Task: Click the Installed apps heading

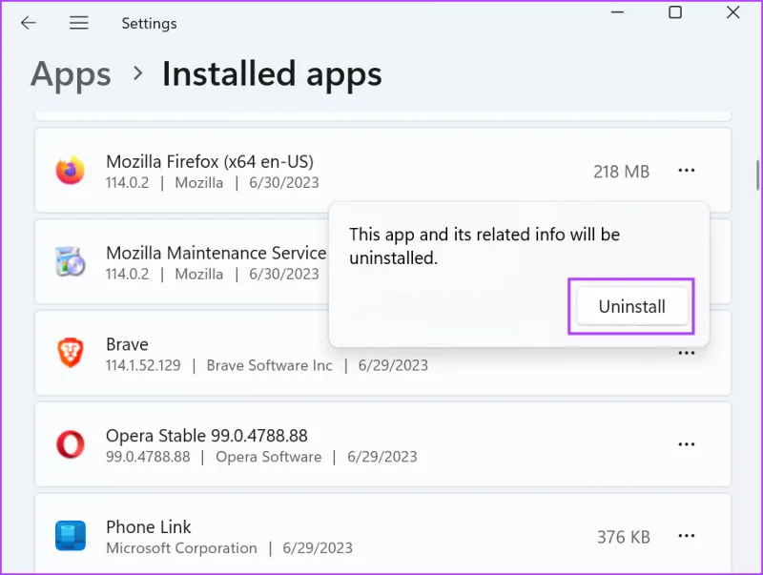Action: [272, 74]
